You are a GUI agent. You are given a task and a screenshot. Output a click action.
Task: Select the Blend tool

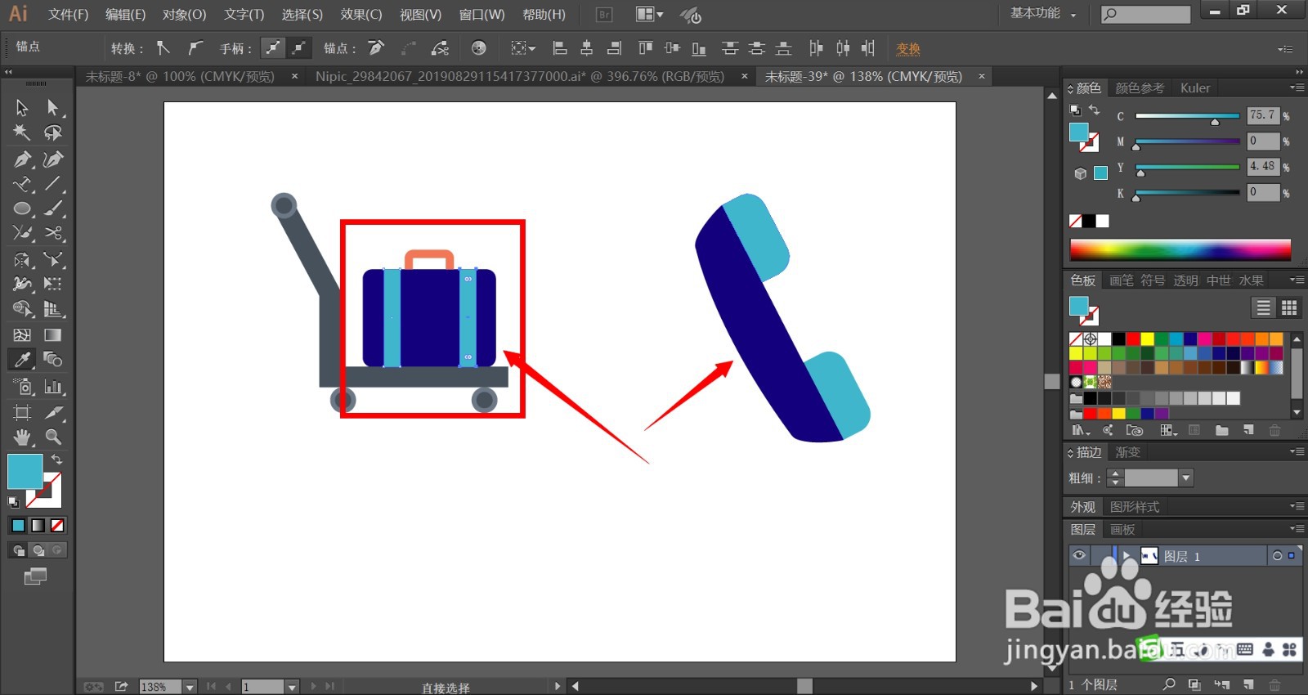click(53, 360)
